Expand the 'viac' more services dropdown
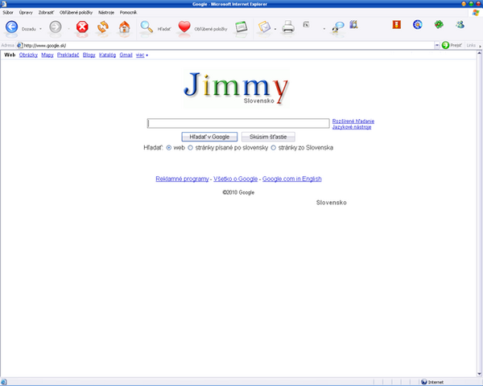This screenshot has height=386, width=483. 142,55
